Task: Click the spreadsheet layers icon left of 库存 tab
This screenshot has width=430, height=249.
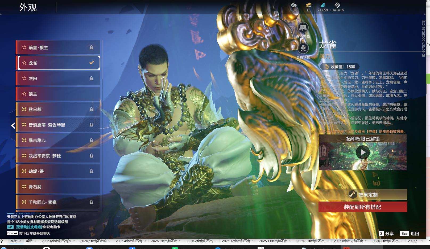Action: (2, 241)
